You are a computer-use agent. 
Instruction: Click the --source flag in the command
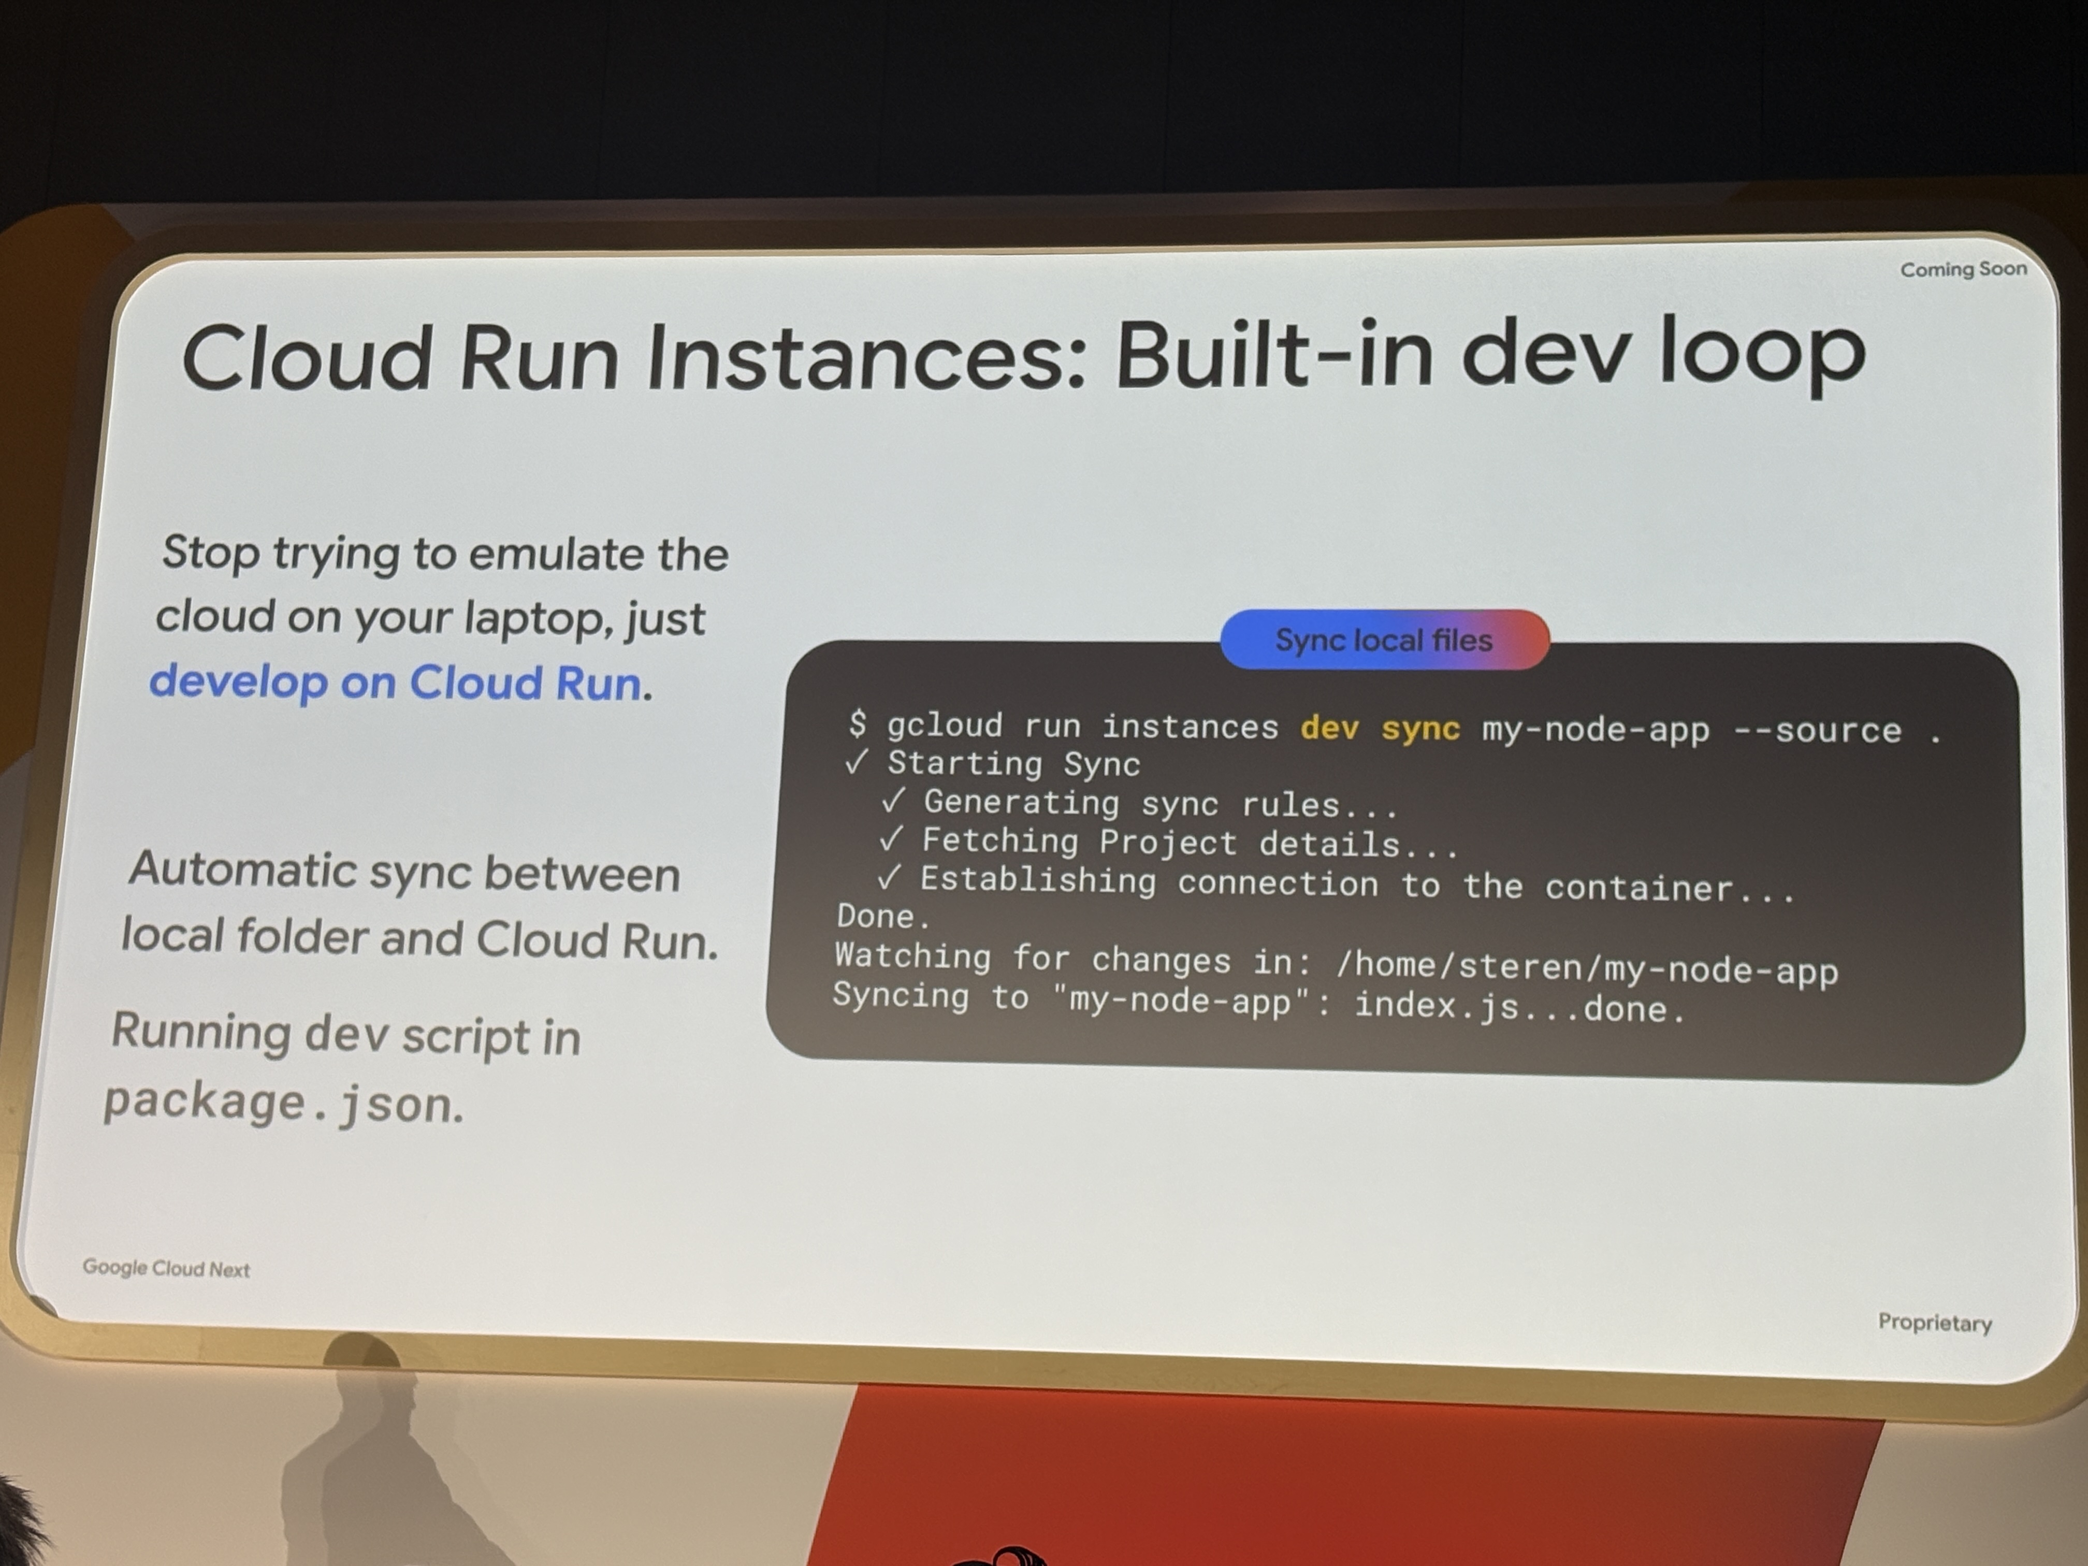1817,731
